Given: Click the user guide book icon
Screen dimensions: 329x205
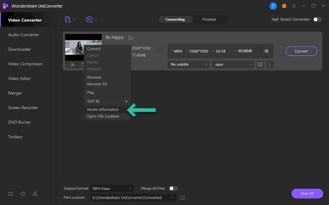Looking at the screenshot, I should [x=11, y=194].
